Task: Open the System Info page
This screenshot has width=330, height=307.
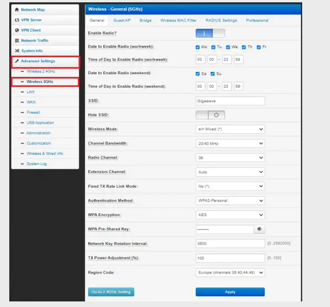Action: (x=32, y=51)
